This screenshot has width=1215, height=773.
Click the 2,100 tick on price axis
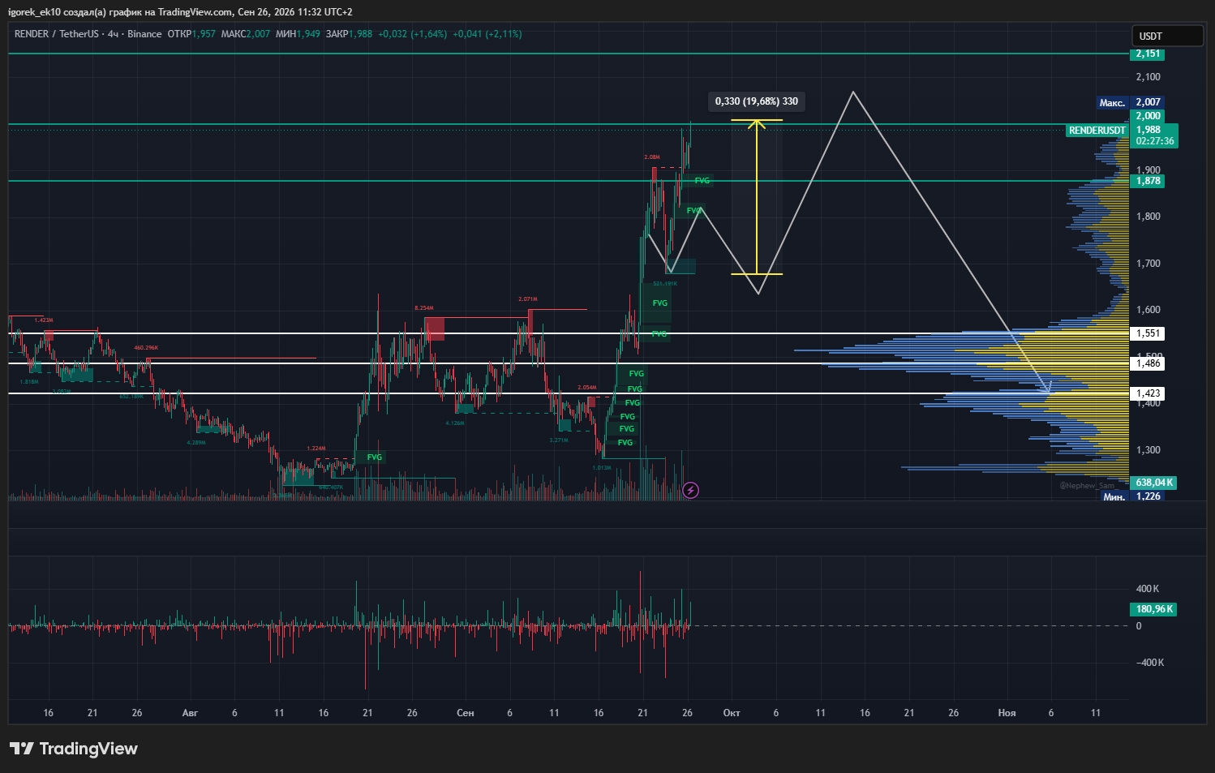point(1148,77)
